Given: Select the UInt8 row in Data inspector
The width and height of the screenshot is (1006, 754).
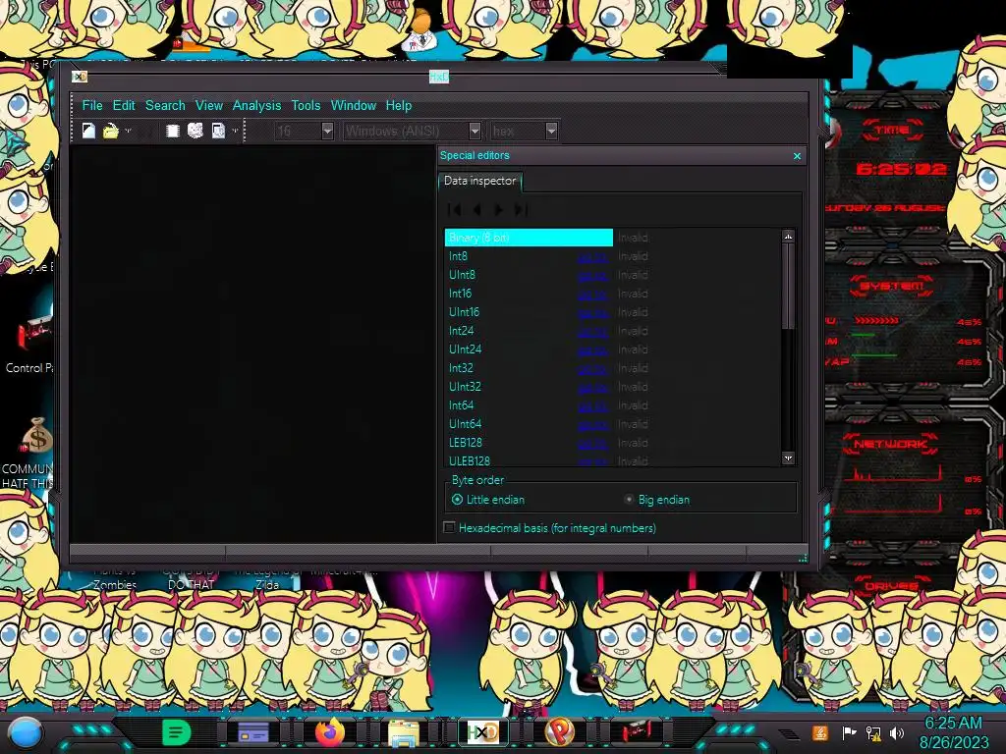Looking at the screenshot, I should [x=613, y=275].
